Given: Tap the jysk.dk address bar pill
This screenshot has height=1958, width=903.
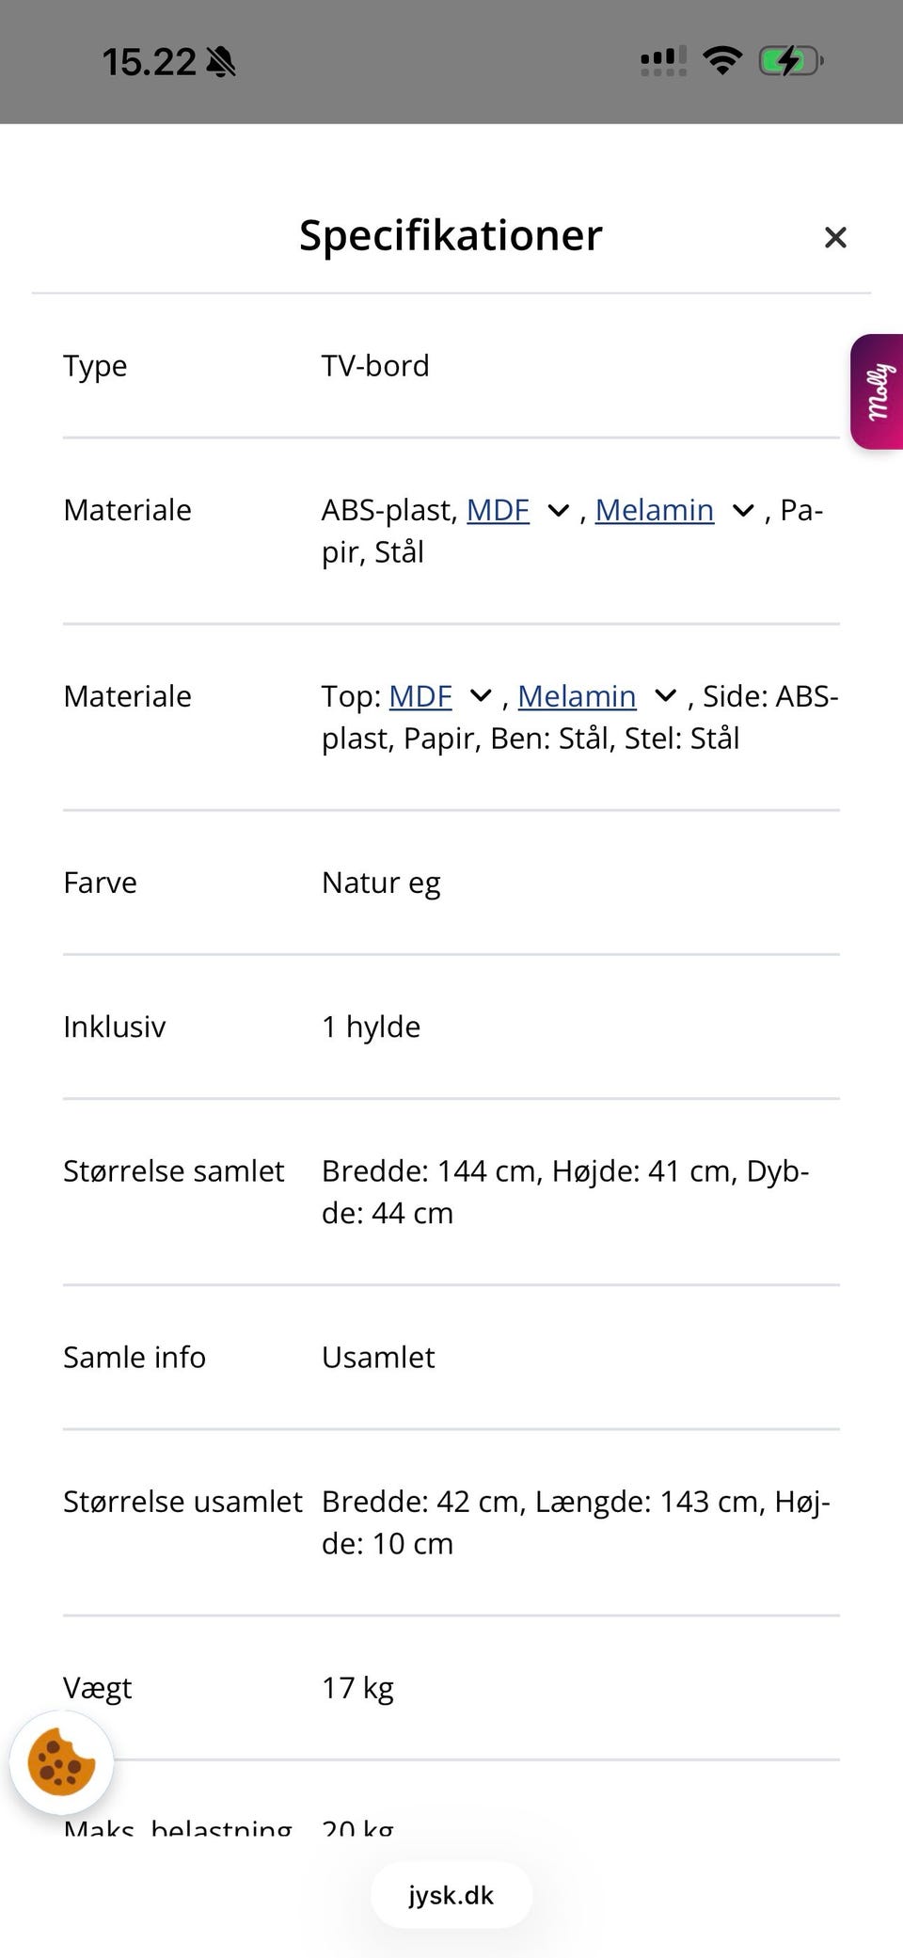Looking at the screenshot, I should 451,1895.
